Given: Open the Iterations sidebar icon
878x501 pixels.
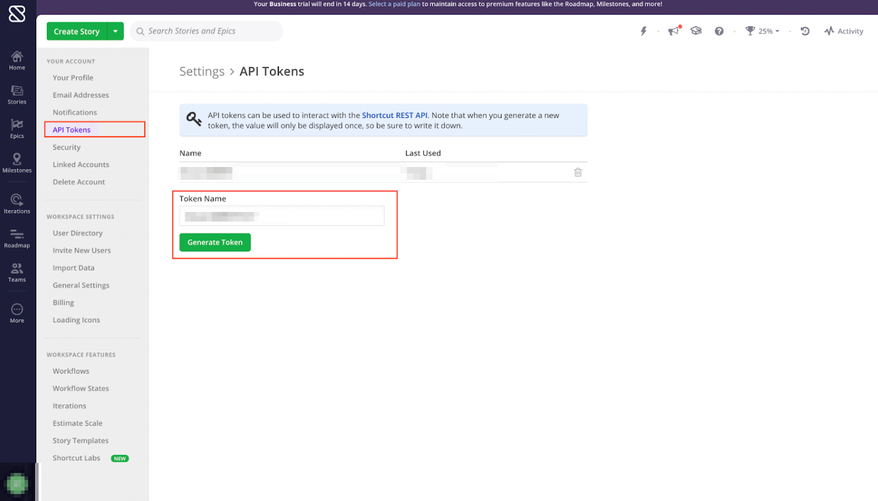Looking at the screenshot, I should pos(17,204).
